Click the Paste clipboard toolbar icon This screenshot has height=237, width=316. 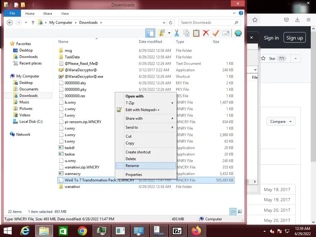tap(196, 33)
